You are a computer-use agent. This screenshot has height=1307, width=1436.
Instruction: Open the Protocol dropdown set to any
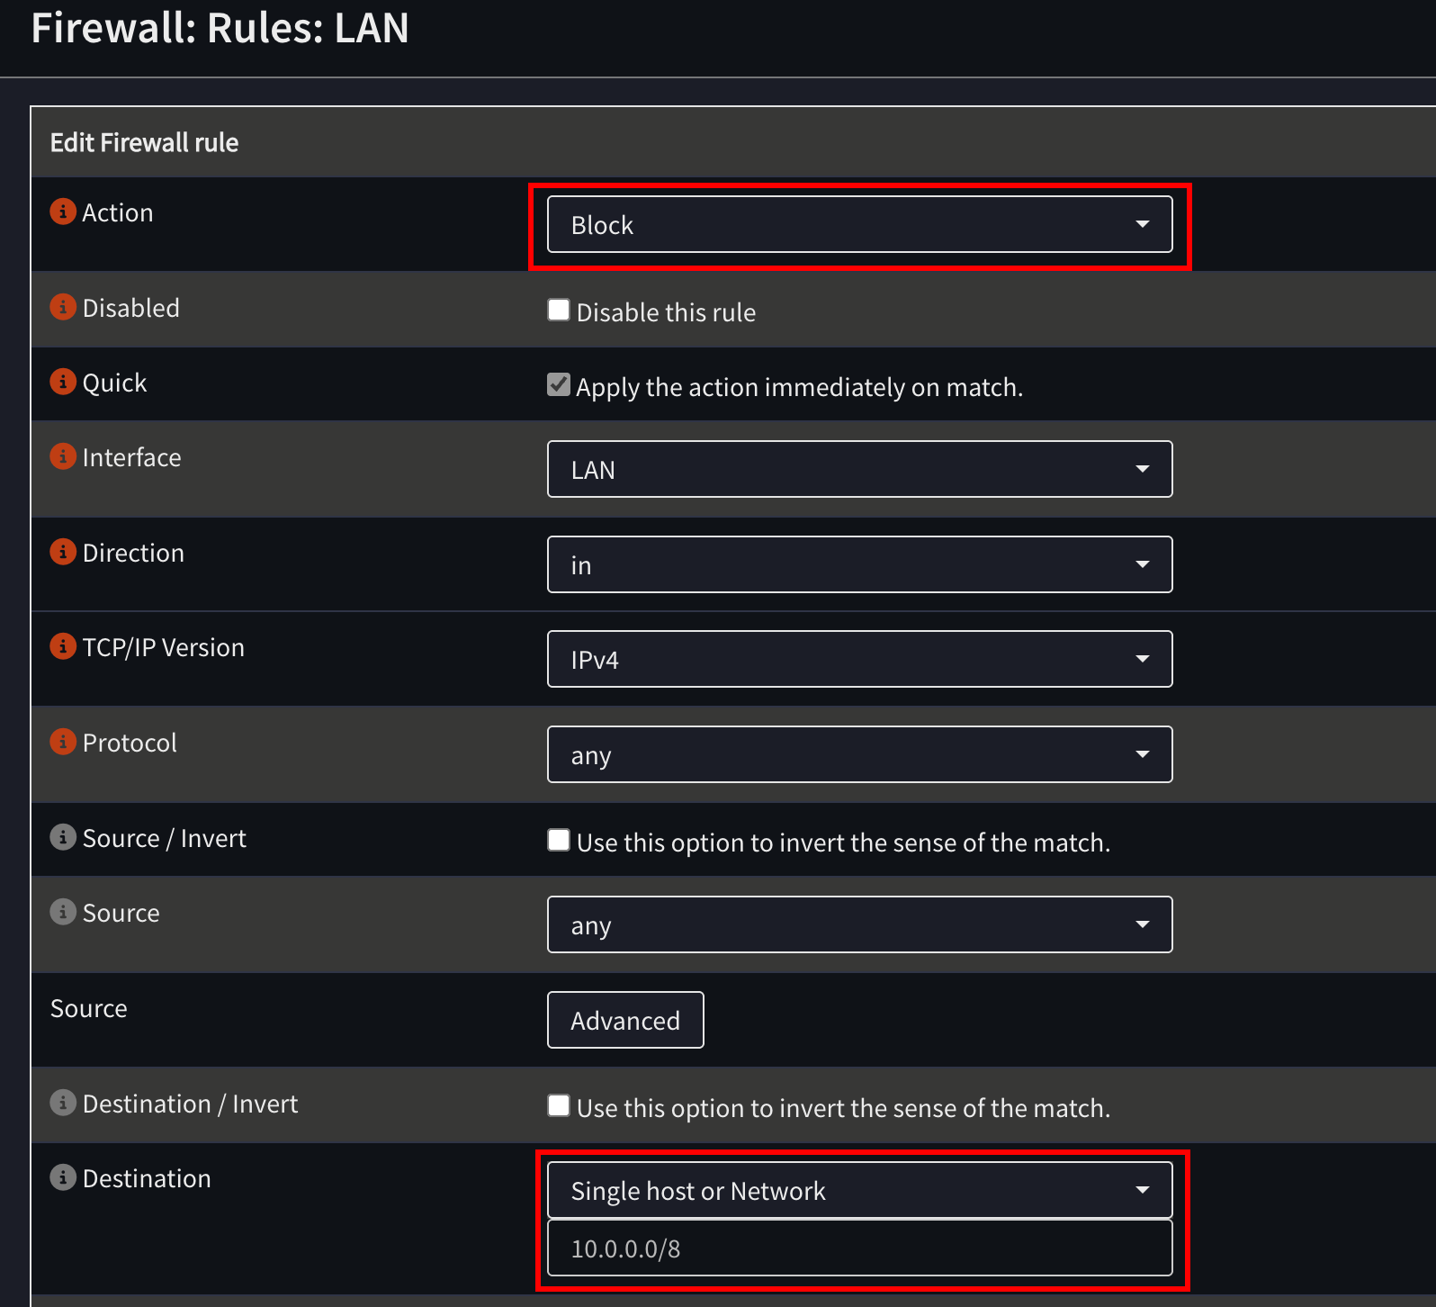tap(859, 754)
